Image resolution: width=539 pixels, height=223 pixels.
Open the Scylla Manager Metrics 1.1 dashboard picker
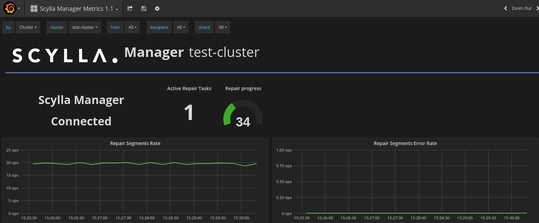[74, 8]
